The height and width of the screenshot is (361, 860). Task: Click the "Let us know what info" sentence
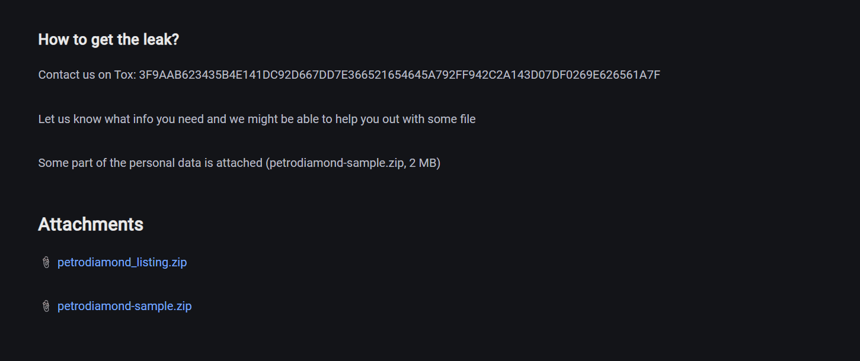coord(257,119)
